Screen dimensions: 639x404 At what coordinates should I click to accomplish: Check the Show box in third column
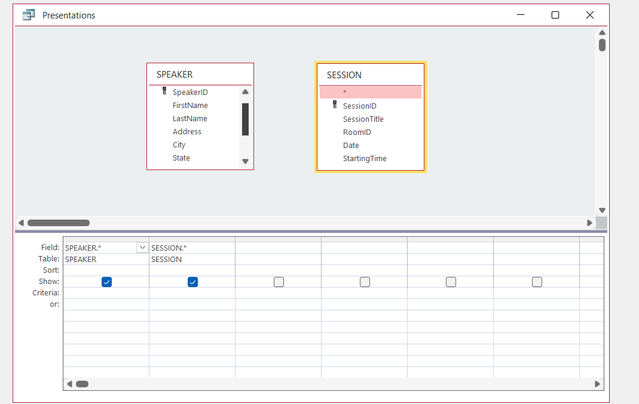pos(279,282)
